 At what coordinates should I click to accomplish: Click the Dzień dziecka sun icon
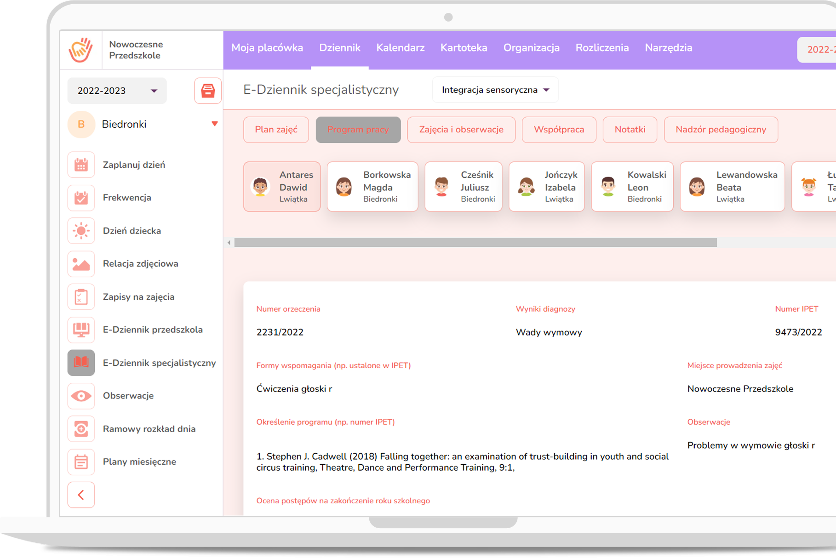pyautogui.click(x=81, y=231)
